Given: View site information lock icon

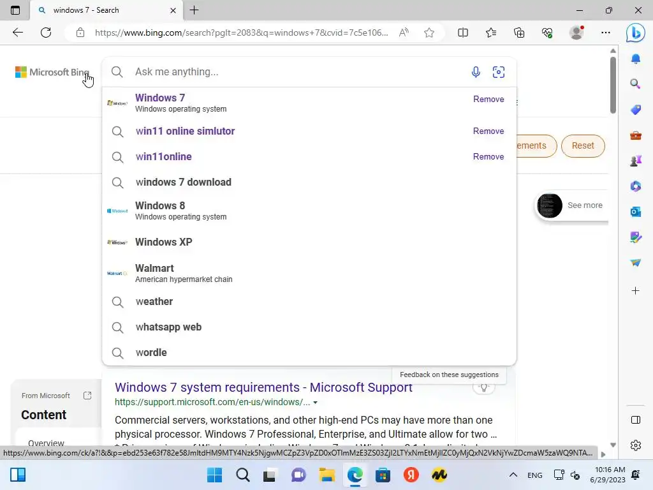Looking at the screenshot, I should (80, 33).
